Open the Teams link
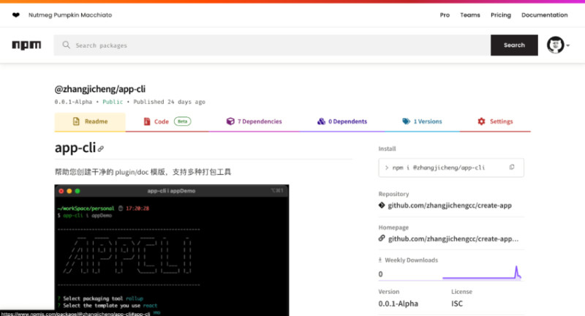Screen dimensions: 585x316 [x=470, y=15]
